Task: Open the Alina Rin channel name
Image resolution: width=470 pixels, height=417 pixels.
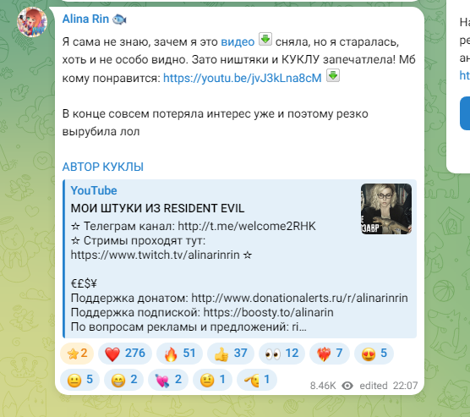Action: coord(85,19)
